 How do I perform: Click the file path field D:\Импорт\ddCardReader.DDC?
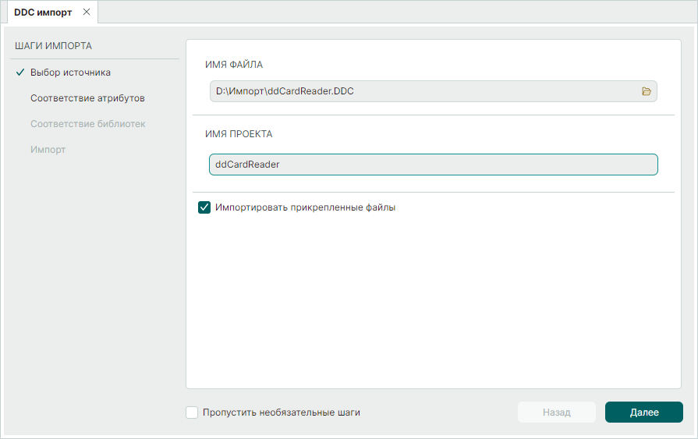421,91
